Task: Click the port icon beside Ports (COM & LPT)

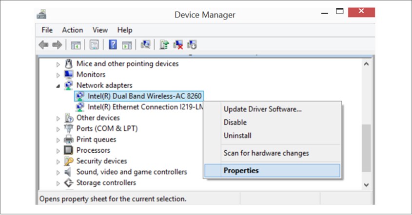Action: coord(69,128)
